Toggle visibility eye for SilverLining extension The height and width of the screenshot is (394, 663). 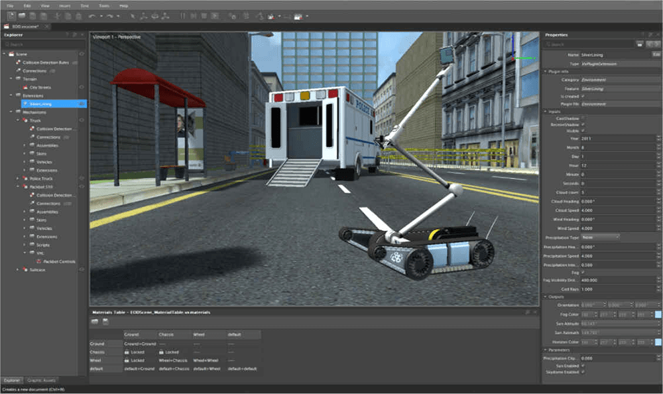pyautogui.click(x=82, y=104)
